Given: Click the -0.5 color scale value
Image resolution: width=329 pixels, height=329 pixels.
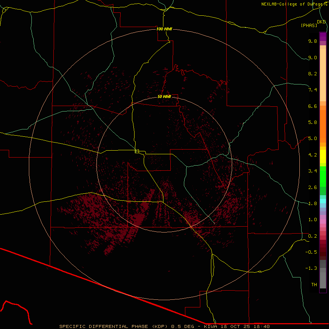Looking at the screenshot, I should tap(311, 252).
